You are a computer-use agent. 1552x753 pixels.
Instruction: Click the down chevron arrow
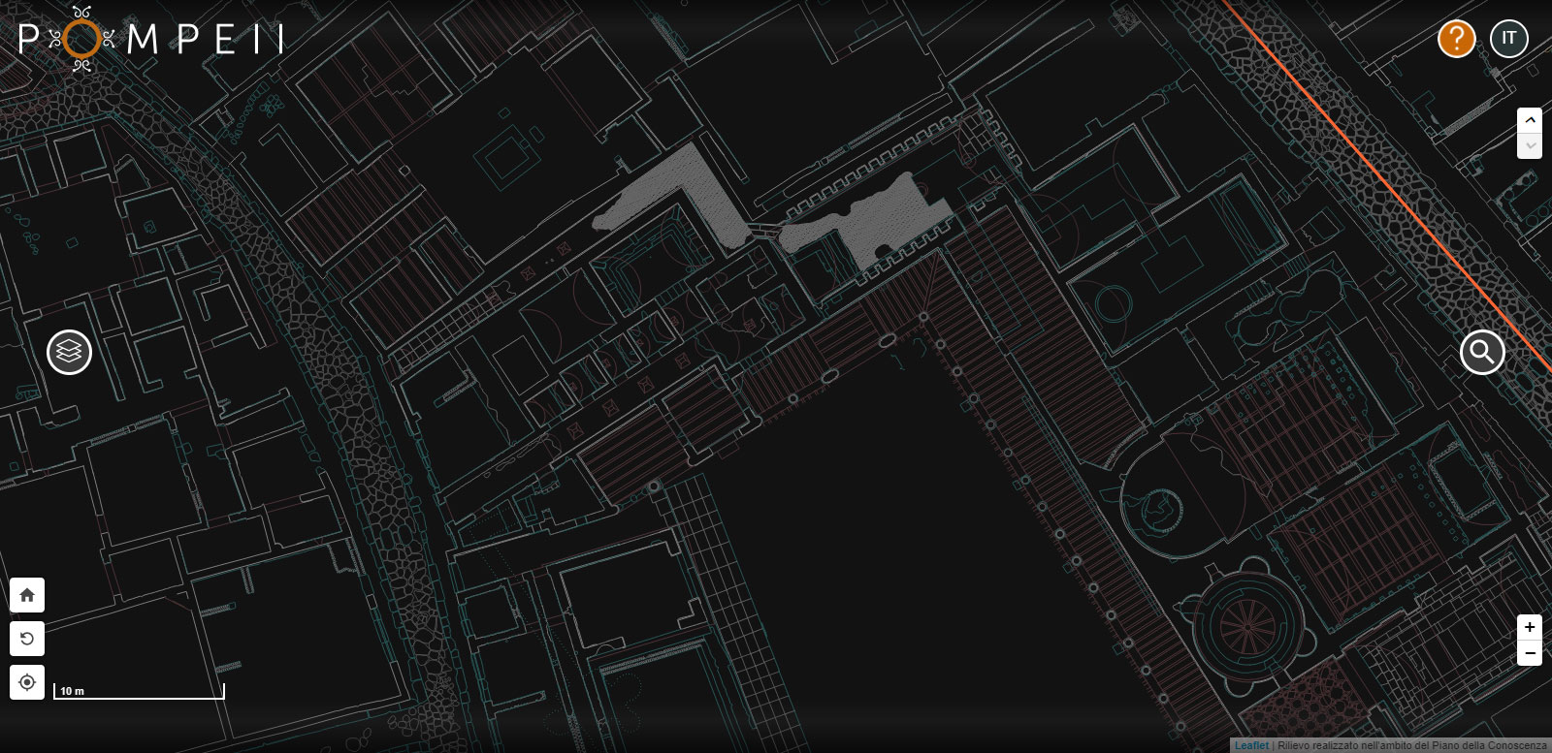(x=1530, y=146)
